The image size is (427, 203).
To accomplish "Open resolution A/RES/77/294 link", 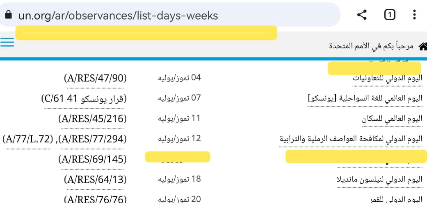I will pos(93,139).
